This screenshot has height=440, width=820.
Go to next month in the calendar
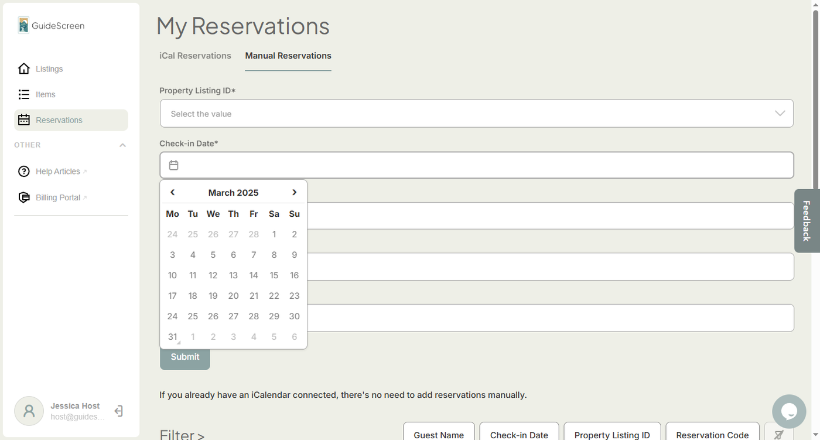tap(294, 193)
